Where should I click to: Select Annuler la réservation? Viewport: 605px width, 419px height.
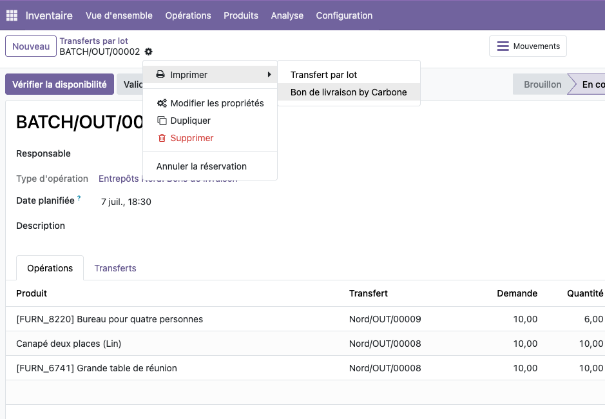[x=210, y=166]
